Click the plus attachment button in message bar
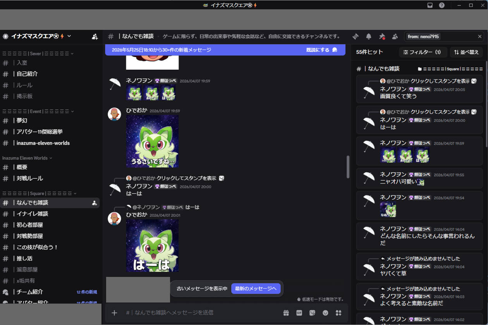The image size is (488, 325). (x=114, y=313)
